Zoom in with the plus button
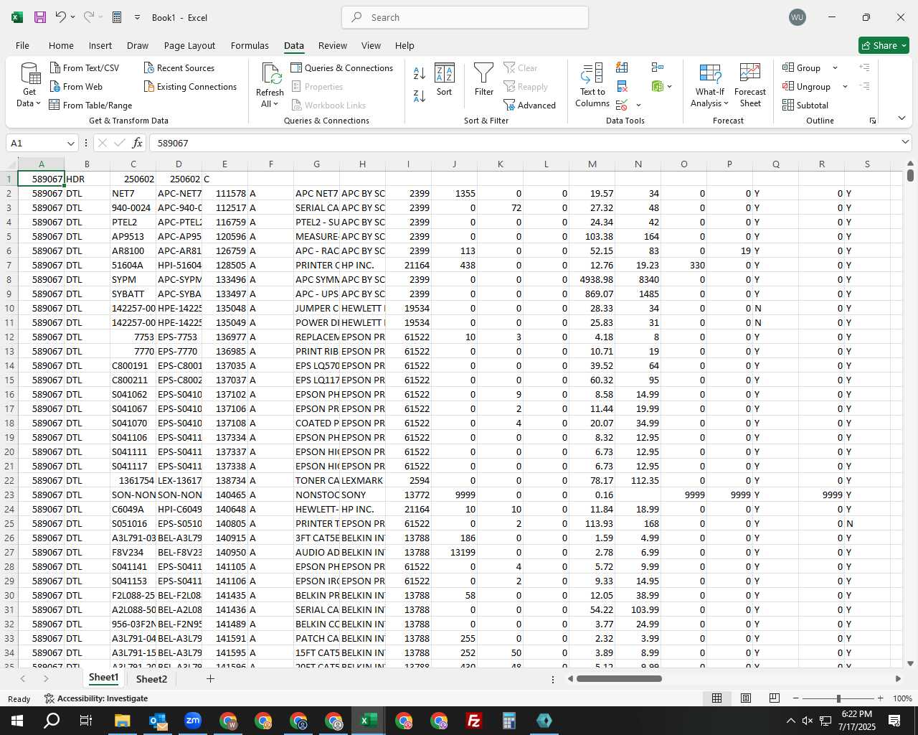The image size is (918, 735). pos(880,698)
